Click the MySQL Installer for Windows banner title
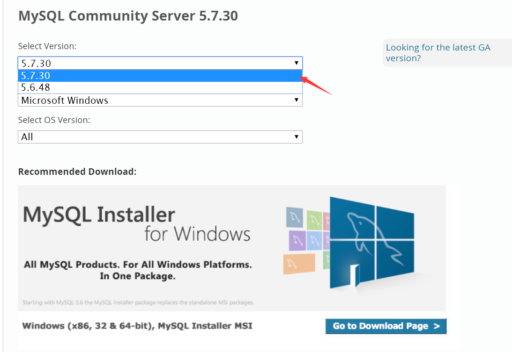The width and height of the screenshot is (512, 352). click(136, 224)
